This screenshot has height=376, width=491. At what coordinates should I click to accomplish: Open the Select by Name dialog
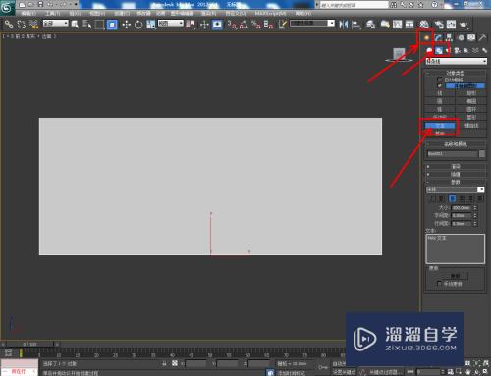click(x=86, y=25)
